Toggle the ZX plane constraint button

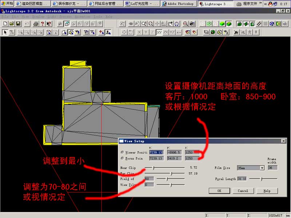(166, 32)
